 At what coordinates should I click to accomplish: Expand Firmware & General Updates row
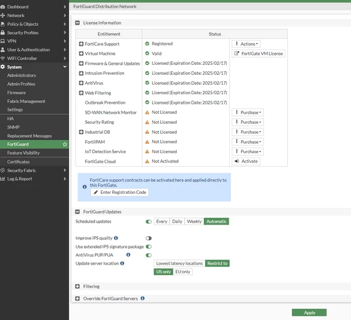[x=82, y=64]
